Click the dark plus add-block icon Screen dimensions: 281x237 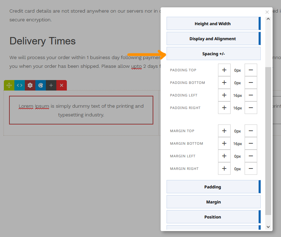click(51, 85)
